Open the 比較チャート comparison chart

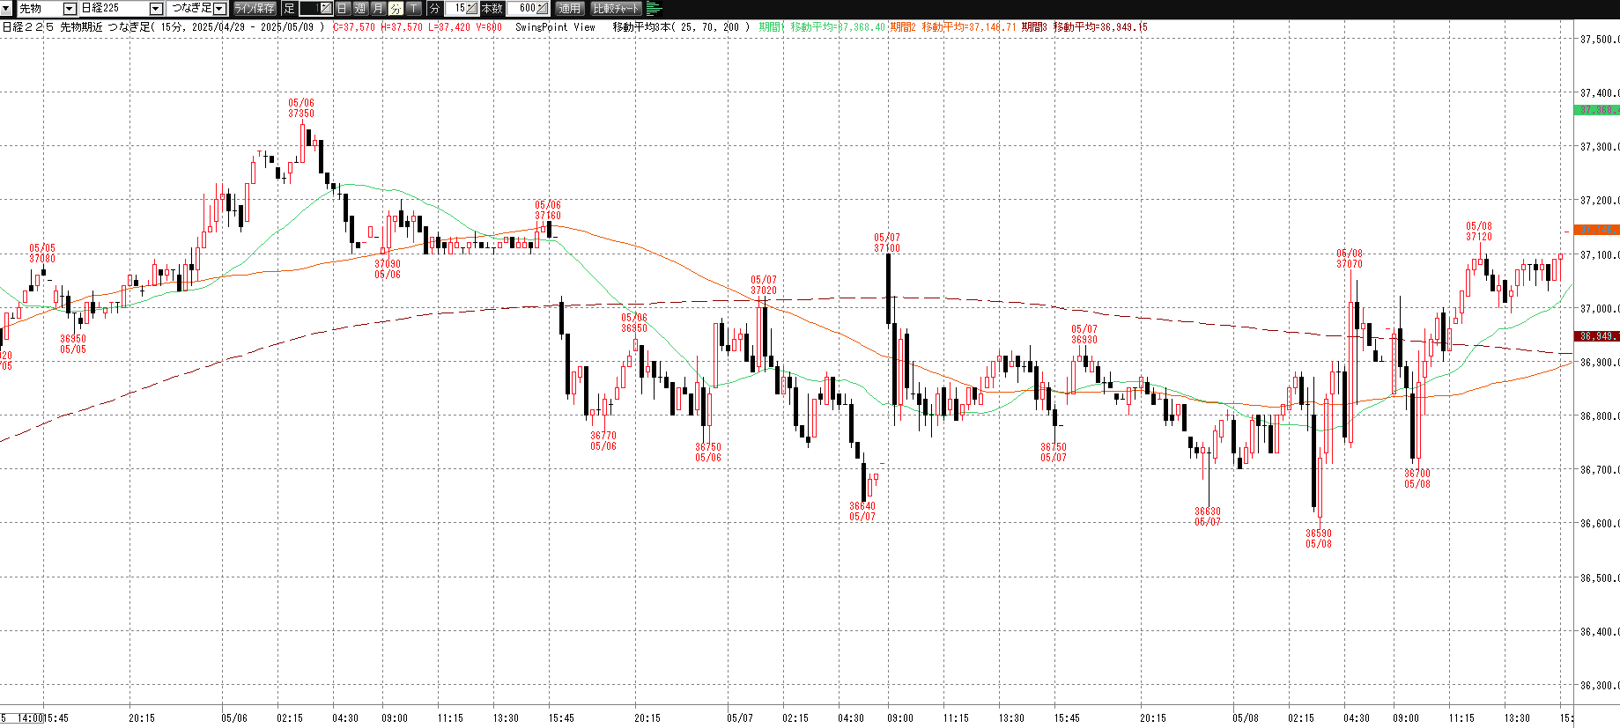616,9
